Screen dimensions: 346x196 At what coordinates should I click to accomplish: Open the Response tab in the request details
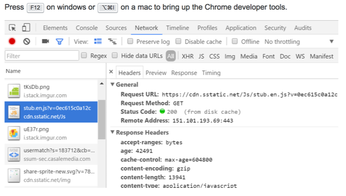coord(184,73)
